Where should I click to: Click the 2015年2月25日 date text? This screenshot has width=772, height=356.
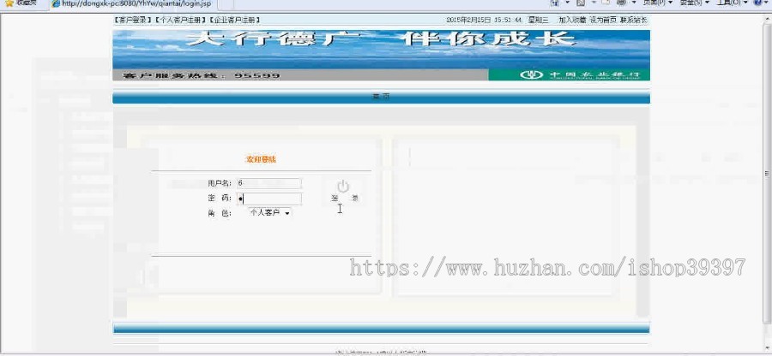468,21
